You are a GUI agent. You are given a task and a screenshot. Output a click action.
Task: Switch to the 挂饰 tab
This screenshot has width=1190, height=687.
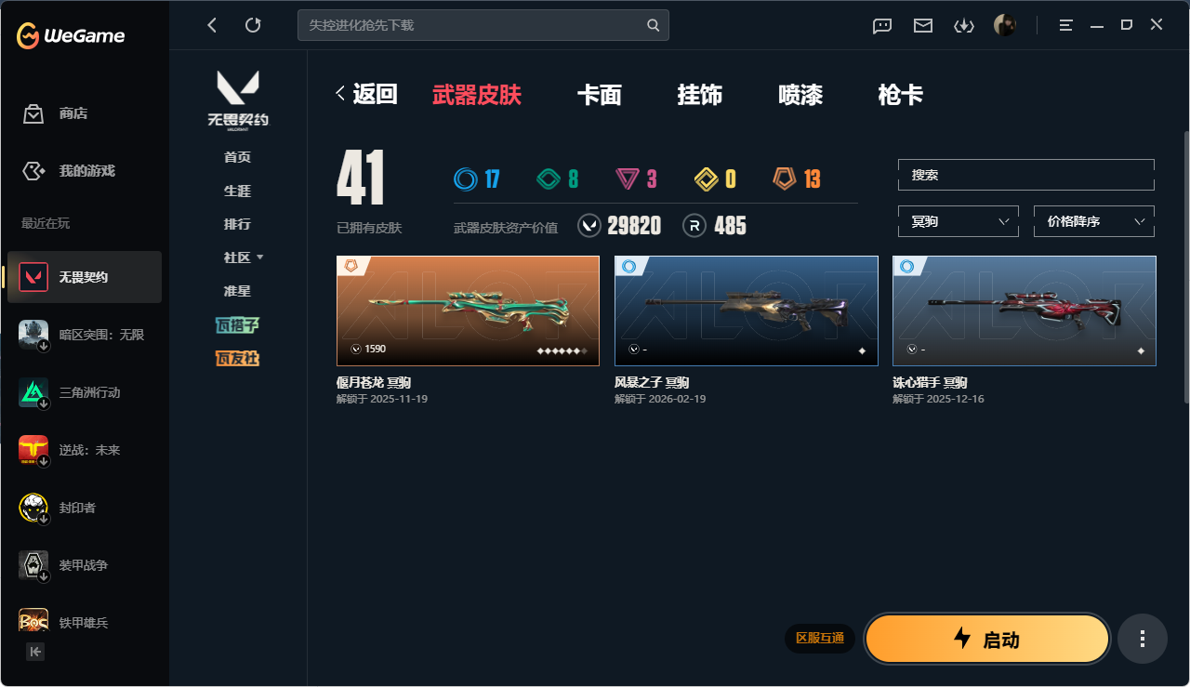pos(700,94)
